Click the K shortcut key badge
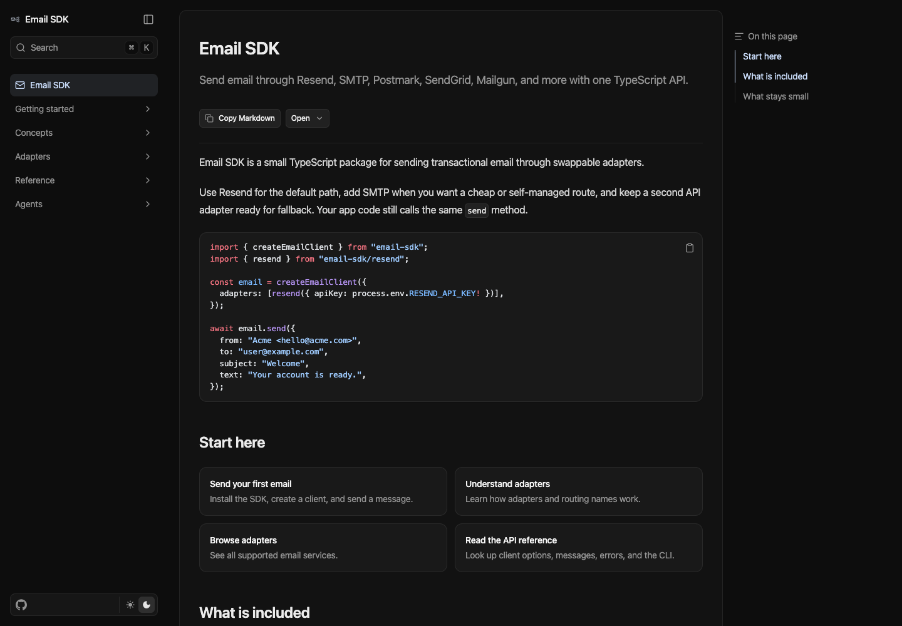The height and width of the screenshot is (626, 902). (147, 48)
